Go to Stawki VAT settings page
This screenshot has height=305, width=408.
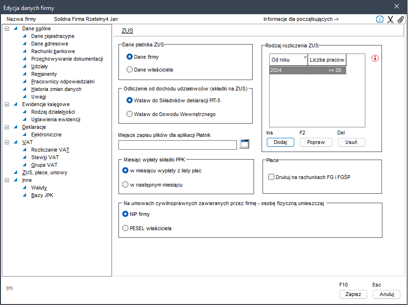coord(45,157)
